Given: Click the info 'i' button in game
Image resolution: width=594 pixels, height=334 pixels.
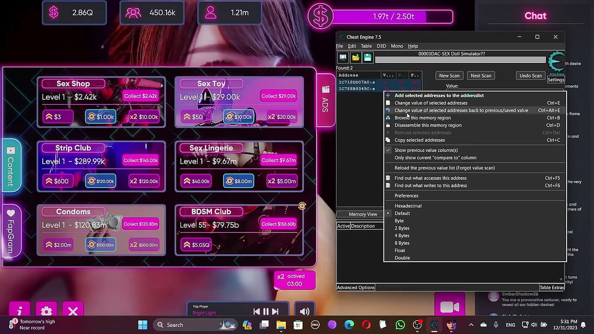Looking at the screenshot, I should point(20,311).
